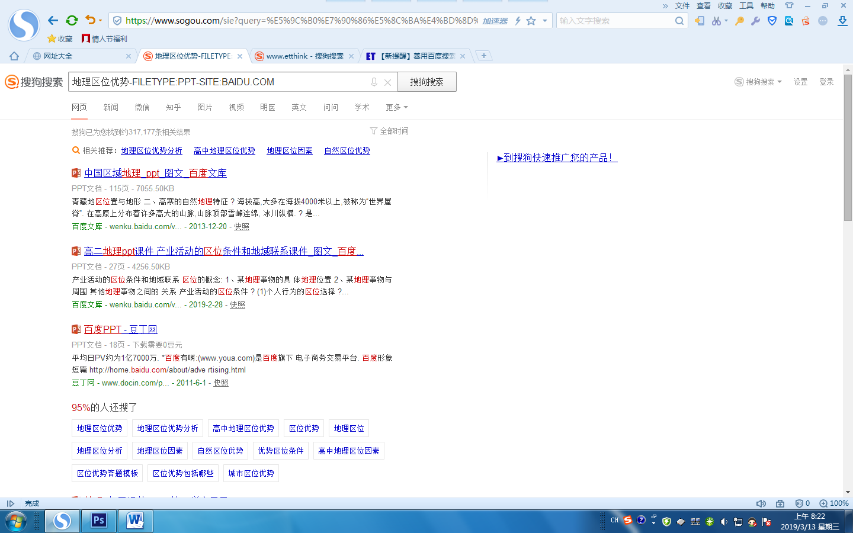853x533 pixels.
Task: Click the browser skin shirt icon
Action: coord(789,5)
